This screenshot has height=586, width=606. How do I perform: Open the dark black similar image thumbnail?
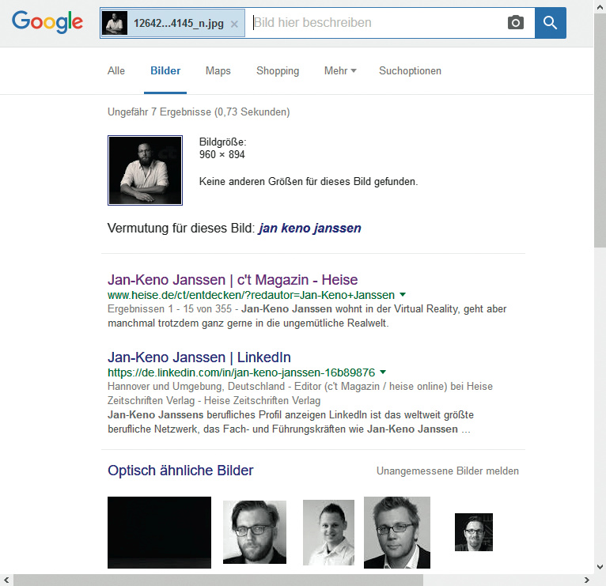[159, 532]
